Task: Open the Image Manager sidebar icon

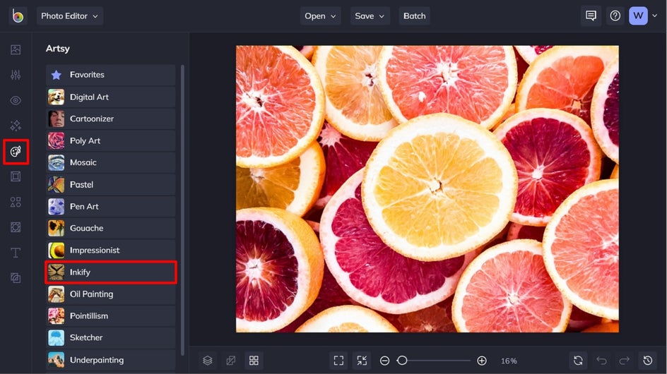Action: click(16, 49)
